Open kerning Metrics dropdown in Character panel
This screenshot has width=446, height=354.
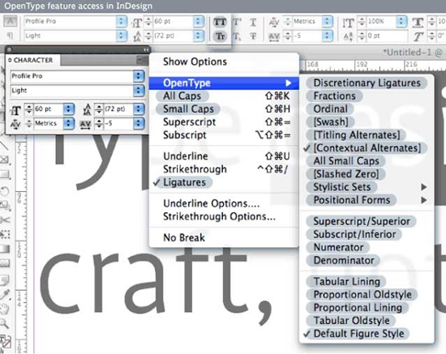pyautogui.click(x=69, y=124)
